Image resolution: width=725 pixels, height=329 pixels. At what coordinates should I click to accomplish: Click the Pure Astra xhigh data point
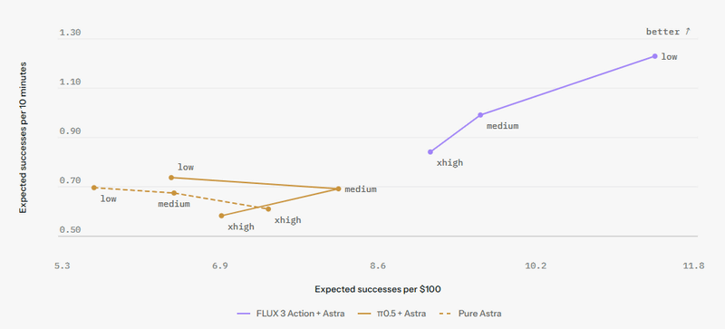click(268, 209)
